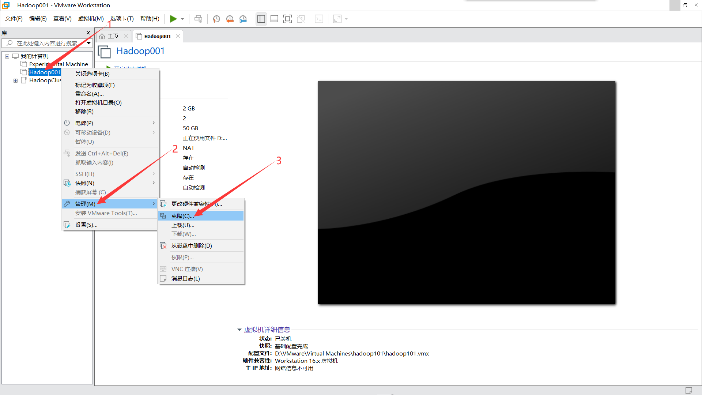Select the Experimental Machine tree item
This screenshot has height=395, width=702.
(58, 64)
